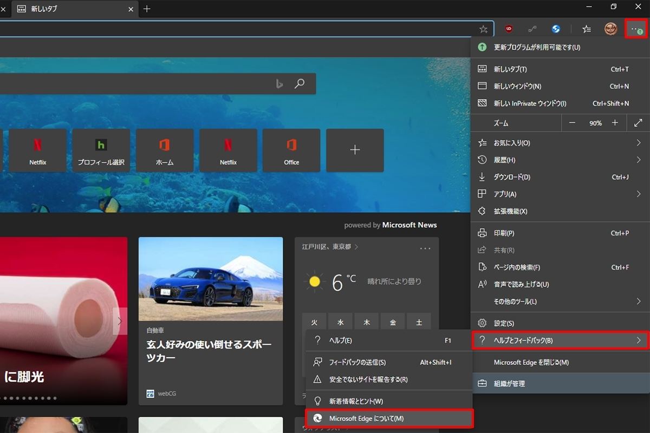Expand ヘルプとフィードバック(B) submenu
The image size is (650, 433).
[x=560, y=340]
